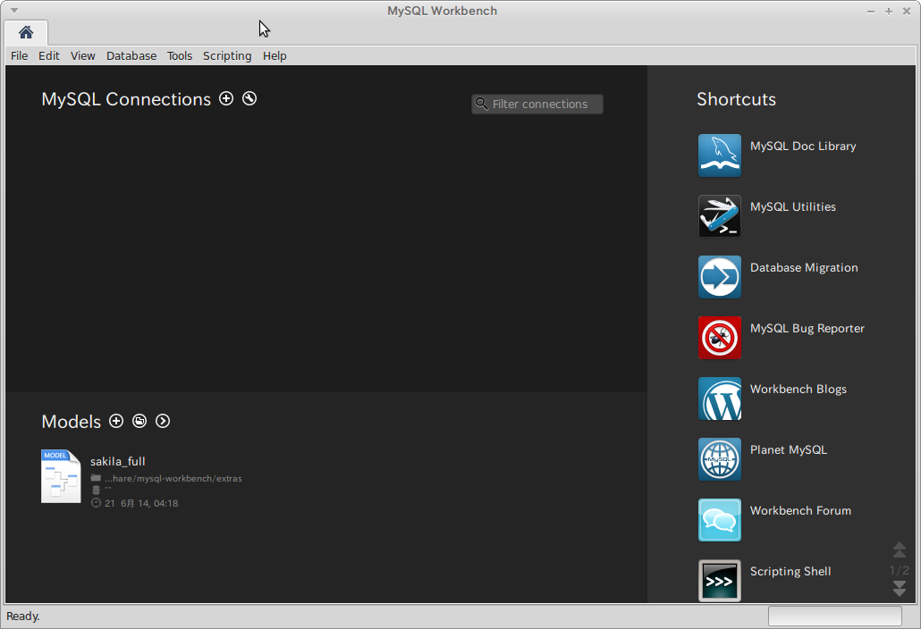The width and height of the screenshot is (921, 629).
Task: Launch MySQL Utilities icon
Action: (720, 216)
